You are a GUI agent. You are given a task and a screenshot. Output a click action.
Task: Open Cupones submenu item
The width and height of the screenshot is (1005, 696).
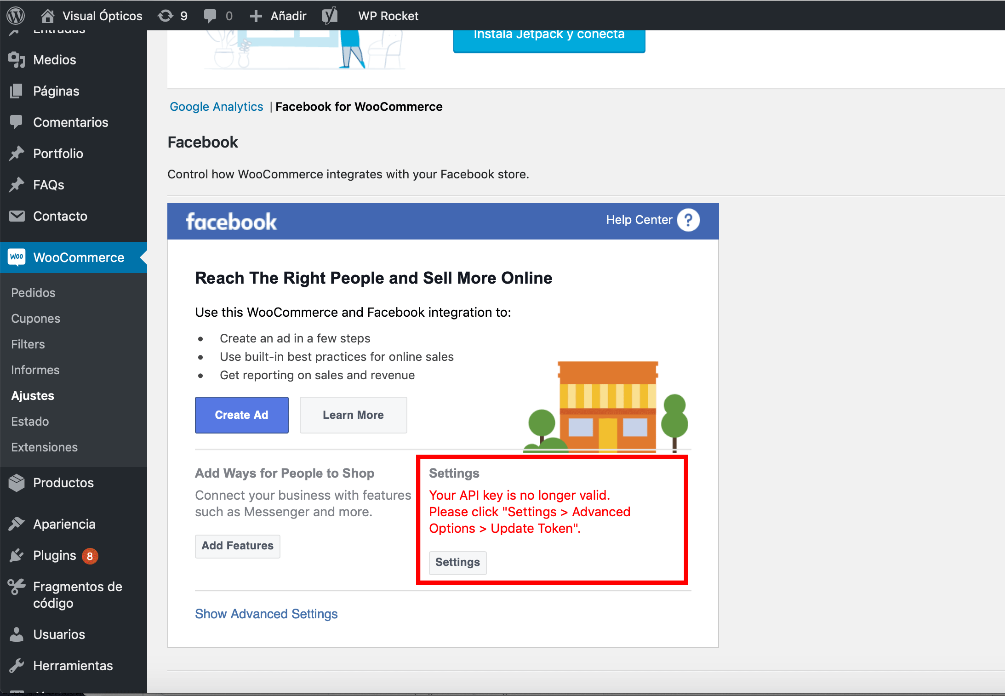(x=36, y=319)
